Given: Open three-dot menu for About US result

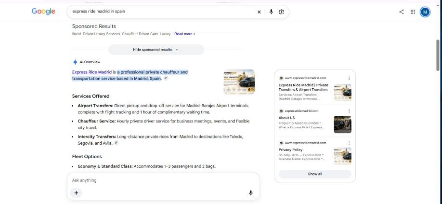Looking at the screenshot, I should click(x=349, y=111).
